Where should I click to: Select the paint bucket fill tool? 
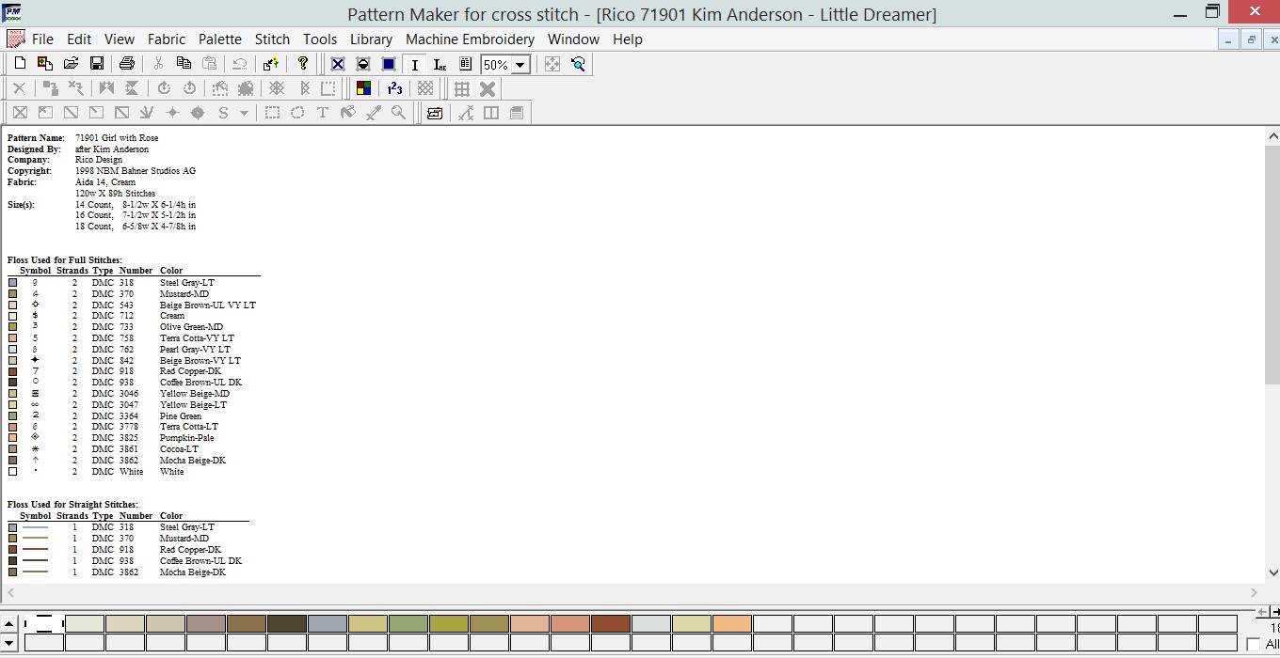click(348, 113)
